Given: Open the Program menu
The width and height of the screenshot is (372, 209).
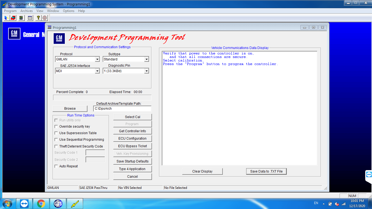Looking at the screenshot, I should (x=10, y=11).
